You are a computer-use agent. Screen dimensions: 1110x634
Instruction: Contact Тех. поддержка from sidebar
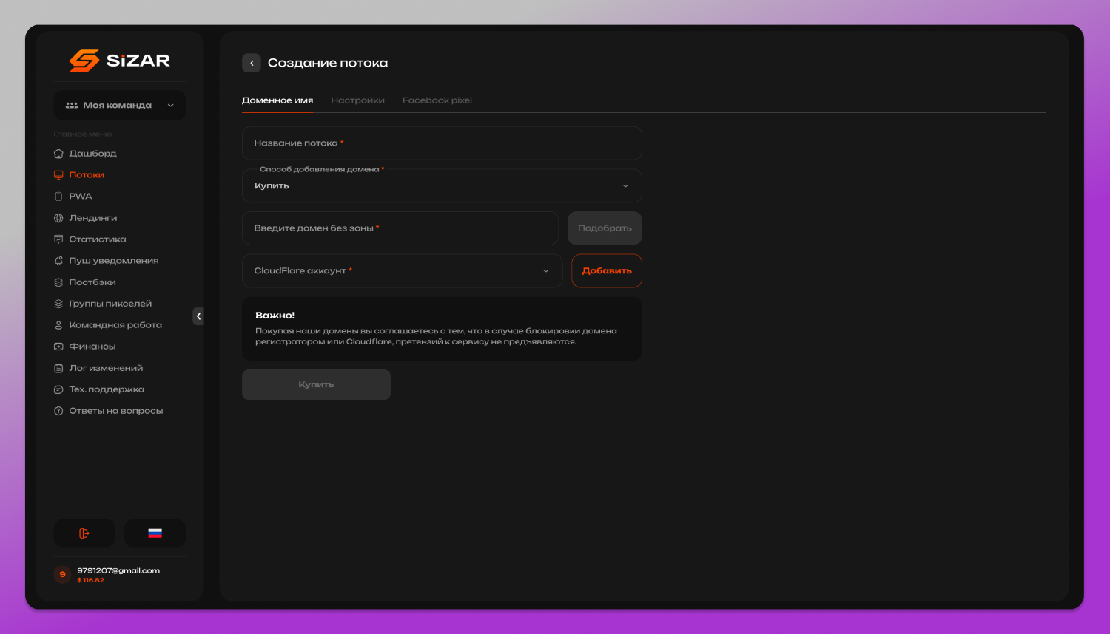coord(107,389)
